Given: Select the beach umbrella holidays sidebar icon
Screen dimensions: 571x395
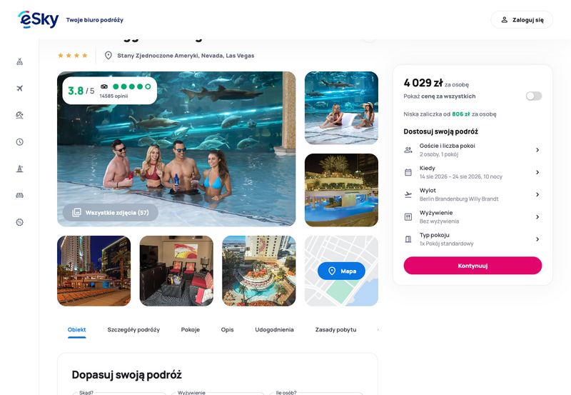Looking at the screenshot, I should 20,115.
